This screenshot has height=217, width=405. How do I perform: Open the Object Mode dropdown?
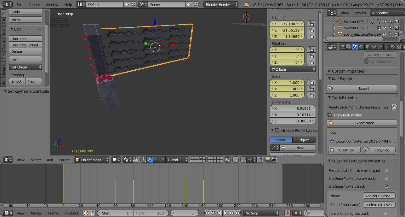coord(92,160)
